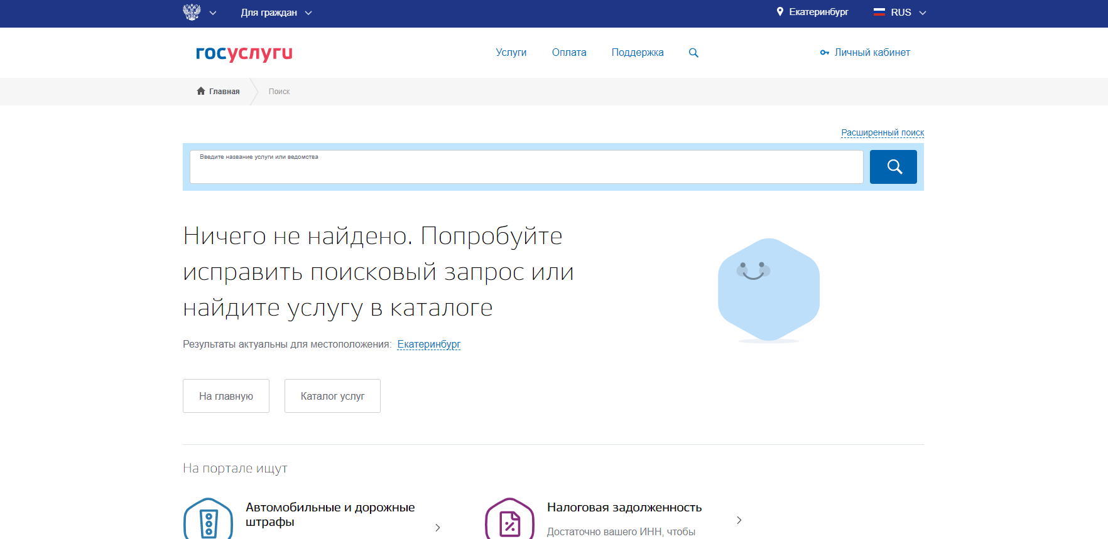Click the home icon in breadcrumbs
This screenshot has height=539, width=1108.
tap(201, 91)
